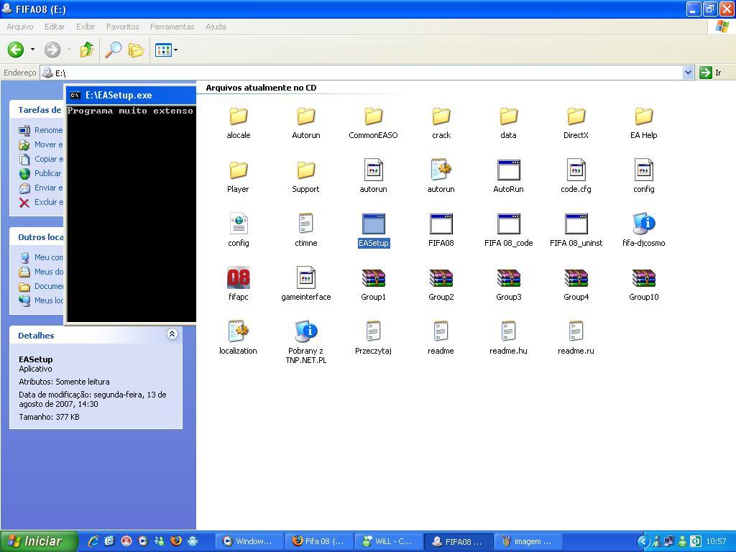
Task: Select the EASetup application icon
Action: tap(374, 224)
